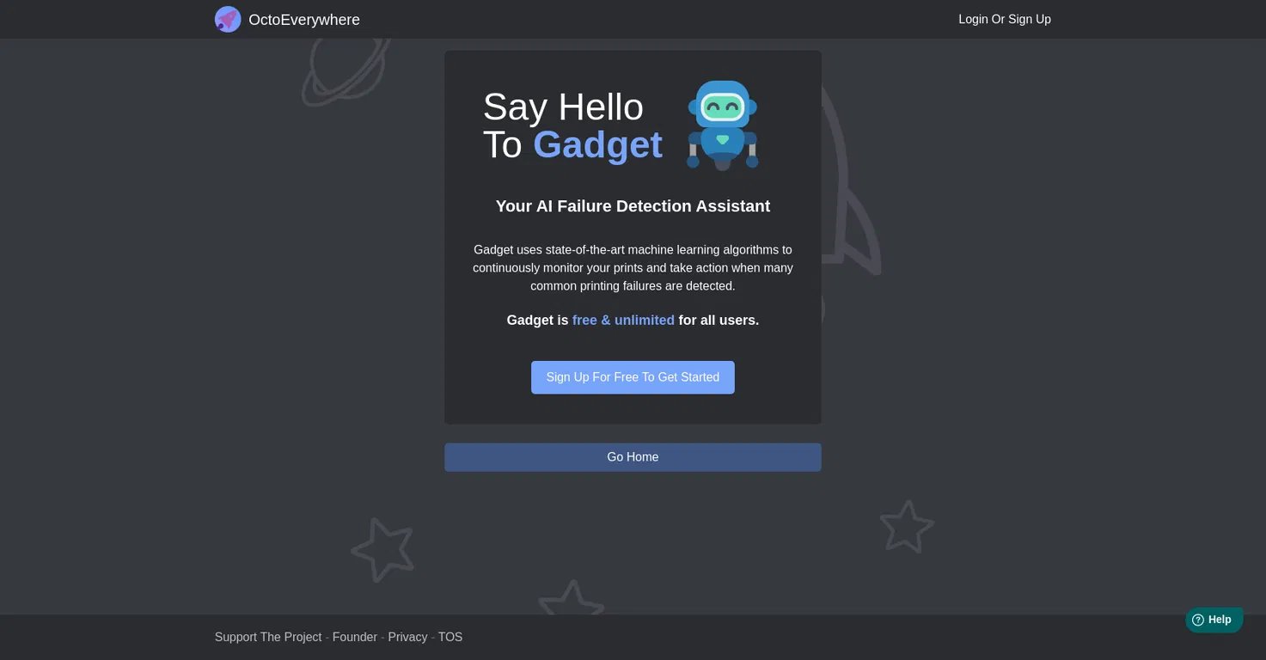The height and width of the screenshot is (660, 1266).
Task: Click the partial star near the footer
Action: [x=572, y=597]
